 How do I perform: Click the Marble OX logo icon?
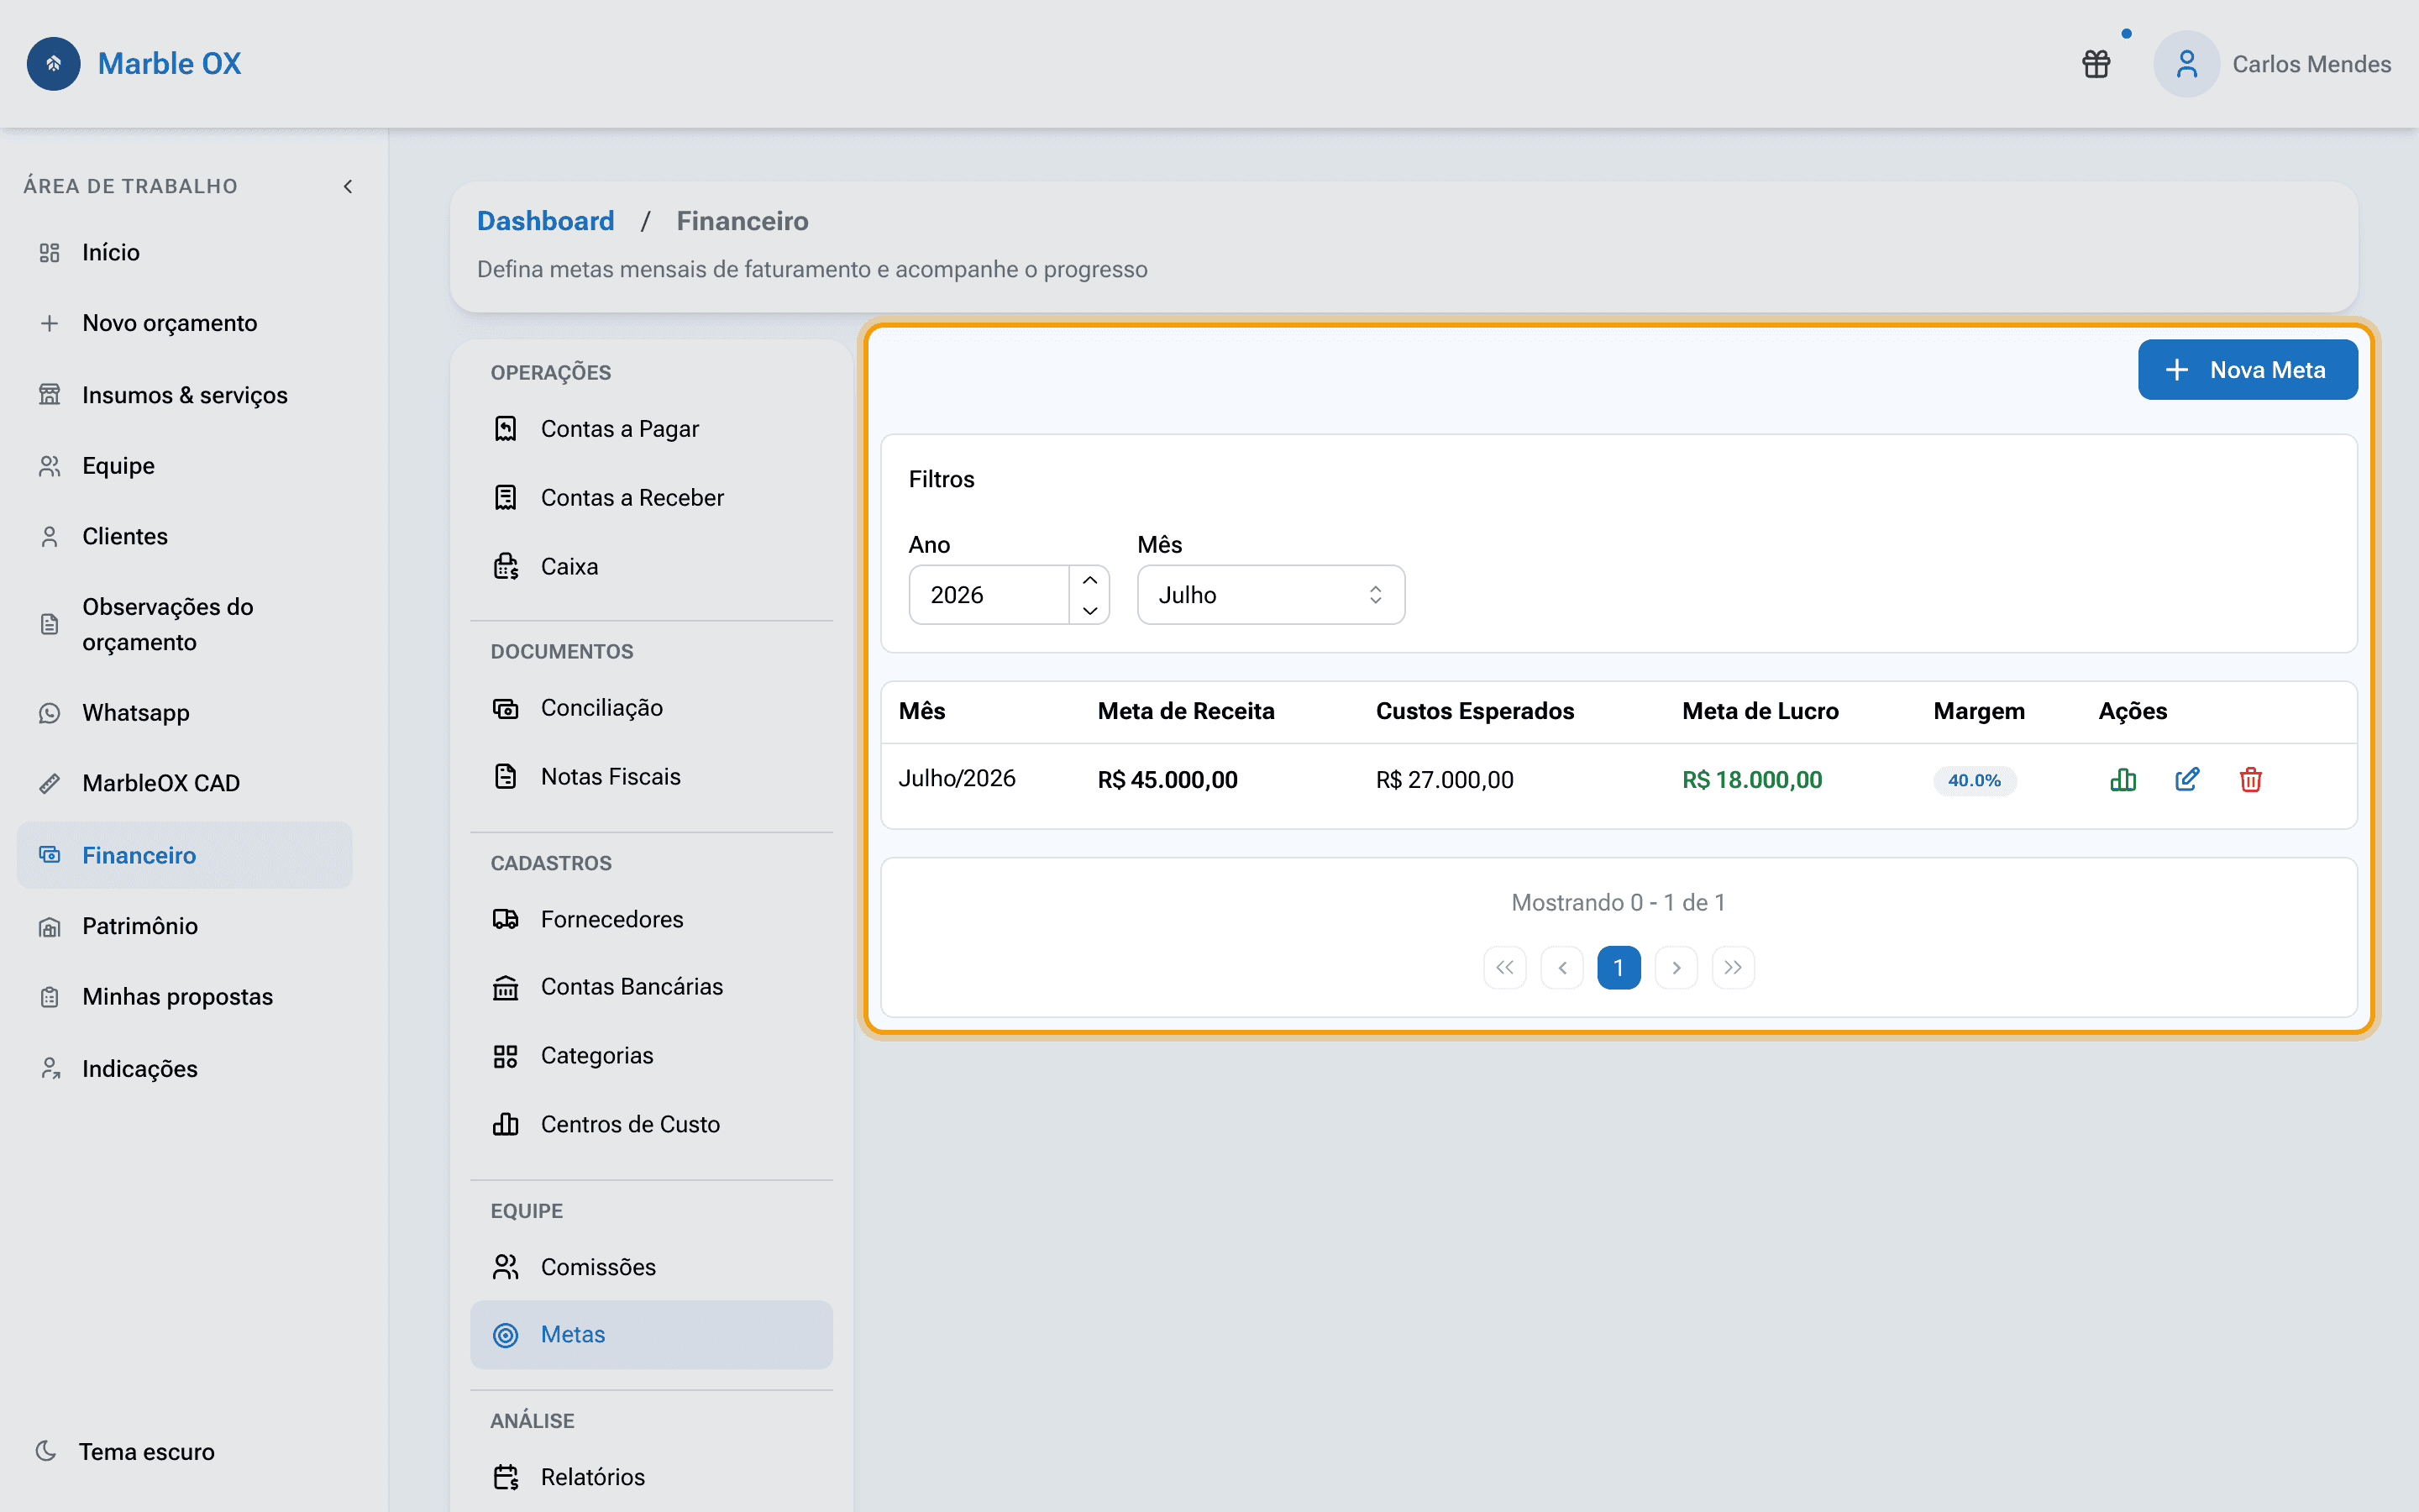coord(54,64)
